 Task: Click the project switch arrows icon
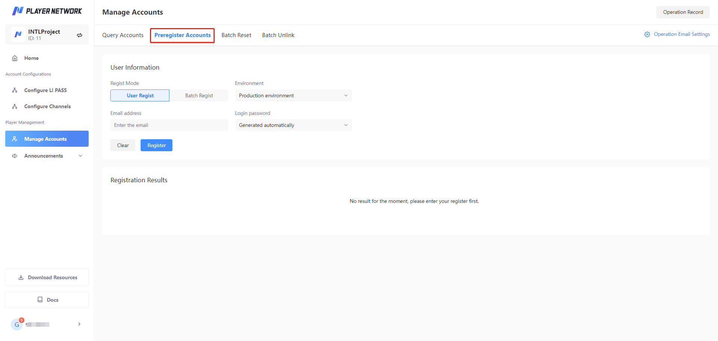(79, 35)
